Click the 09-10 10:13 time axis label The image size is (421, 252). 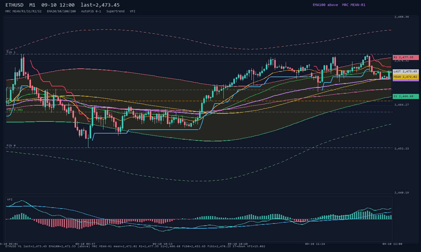point(163,244)
